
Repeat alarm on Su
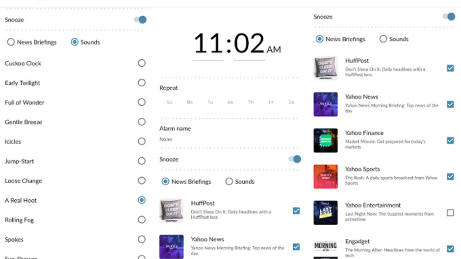pos(169,102)
